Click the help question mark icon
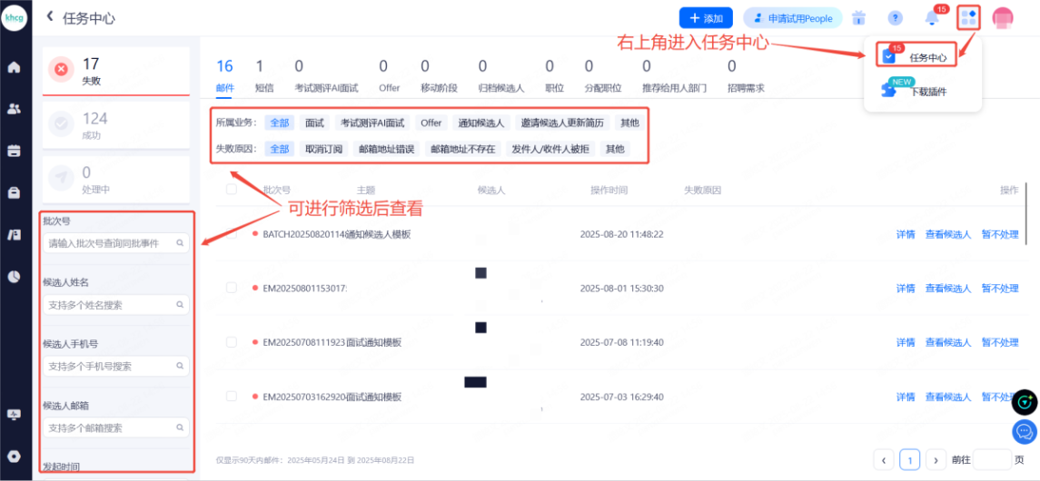The height and width of the screenshot is (481, 1040). tap(895, 18)
